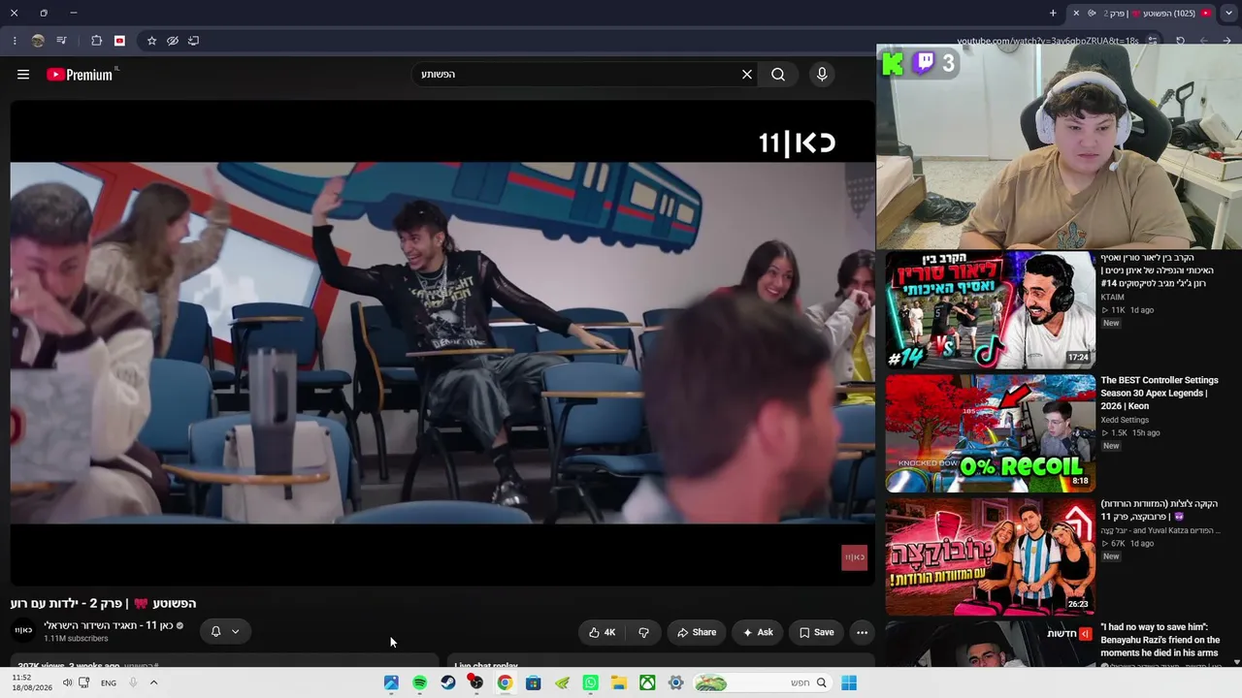Share this video

click(697, 632)
